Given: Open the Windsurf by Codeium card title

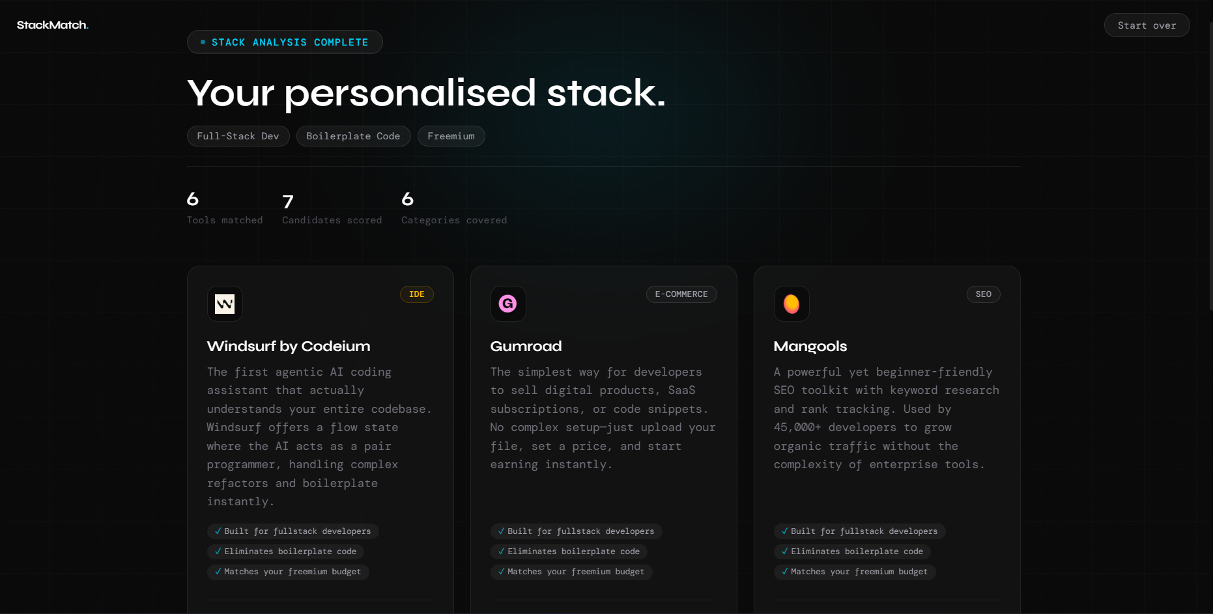Looking at the screenshot, I should coord(288,346).
